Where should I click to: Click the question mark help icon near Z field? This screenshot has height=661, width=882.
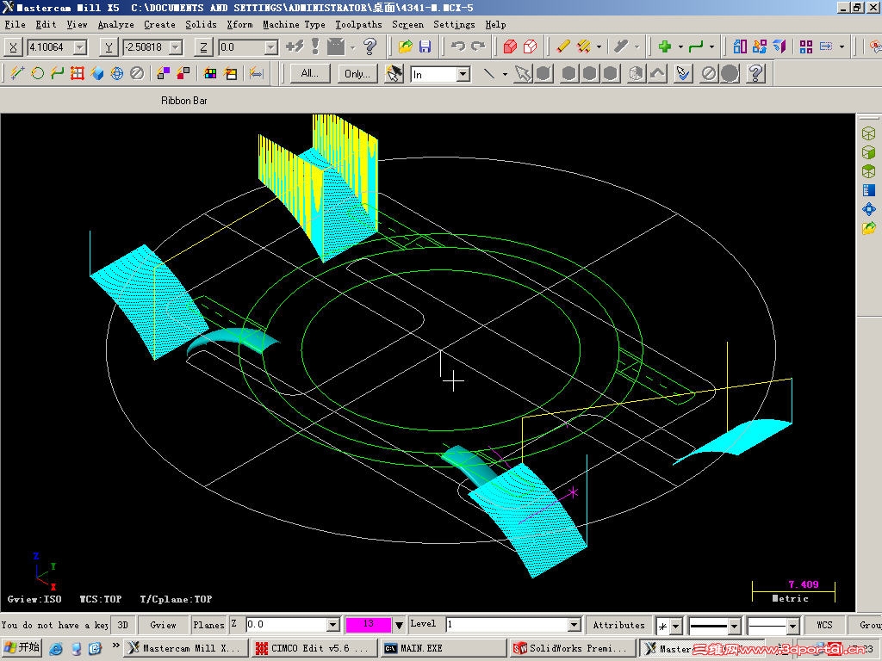point(370,46)
